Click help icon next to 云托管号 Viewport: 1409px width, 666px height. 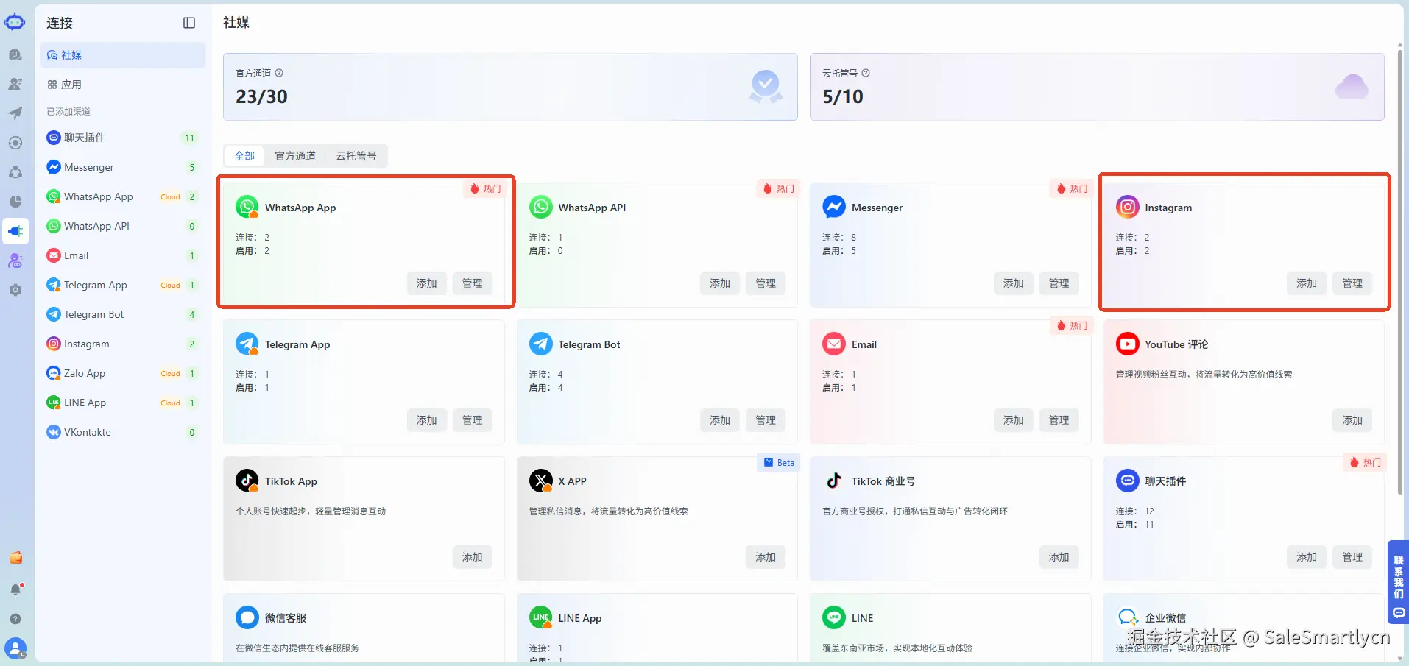pyautogui.click(x=866, y=73)
